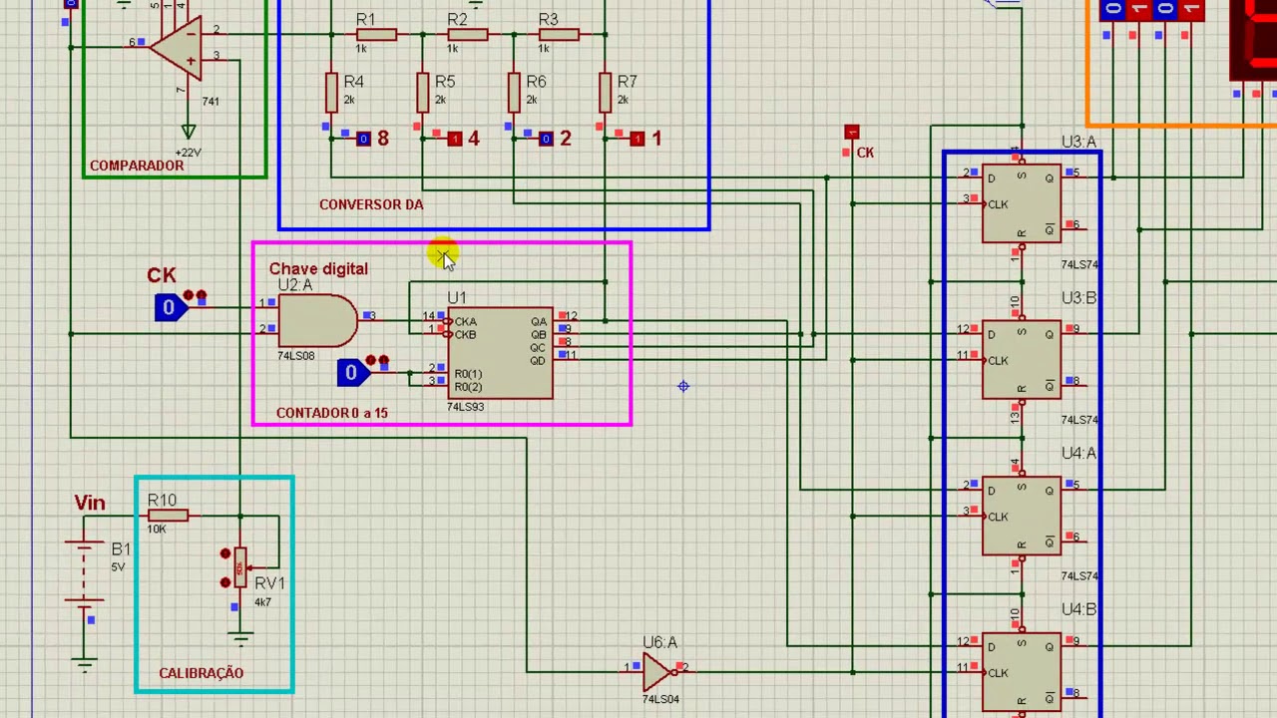Click the Chave digital label
The width and height of the screenshot is (1277, 718).
(x=318, y=269)
